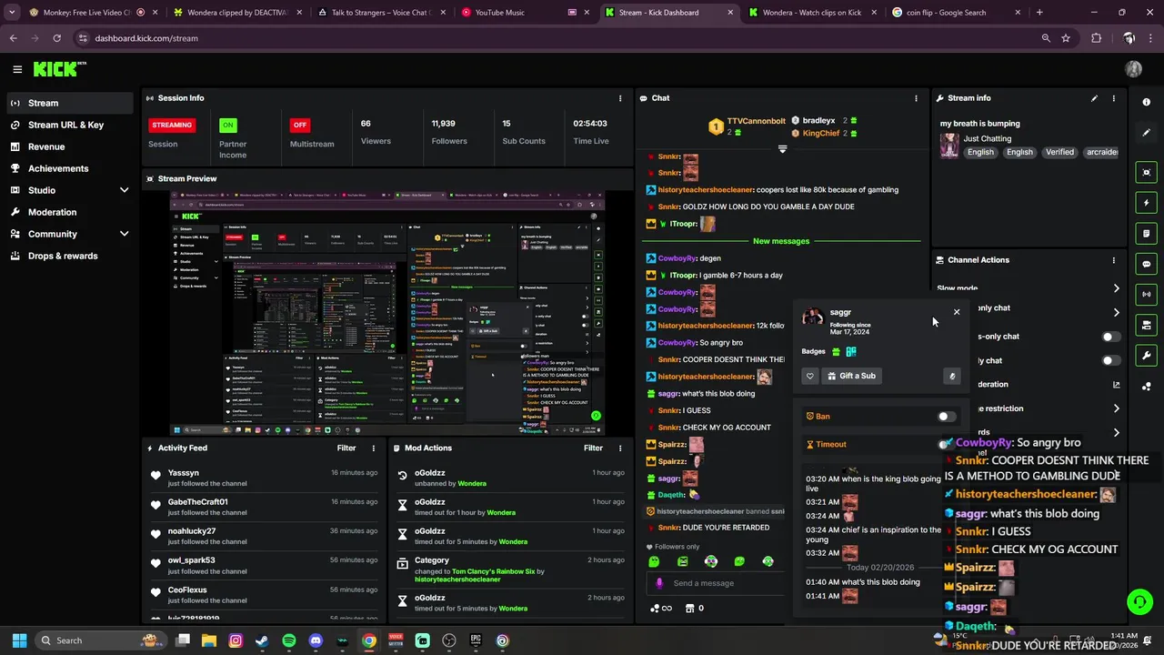
Task: Click the broadcast signal icon in the right sidebar
Action: 1147,294
